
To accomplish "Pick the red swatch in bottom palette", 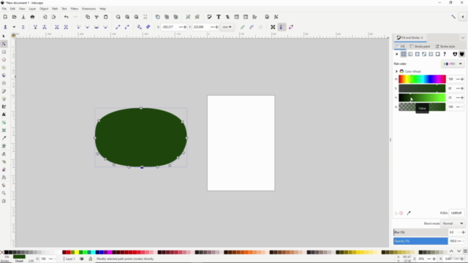I will pyautogui.click(x=68, y=252).
